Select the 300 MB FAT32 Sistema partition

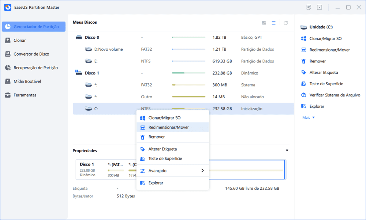(183, 85)
